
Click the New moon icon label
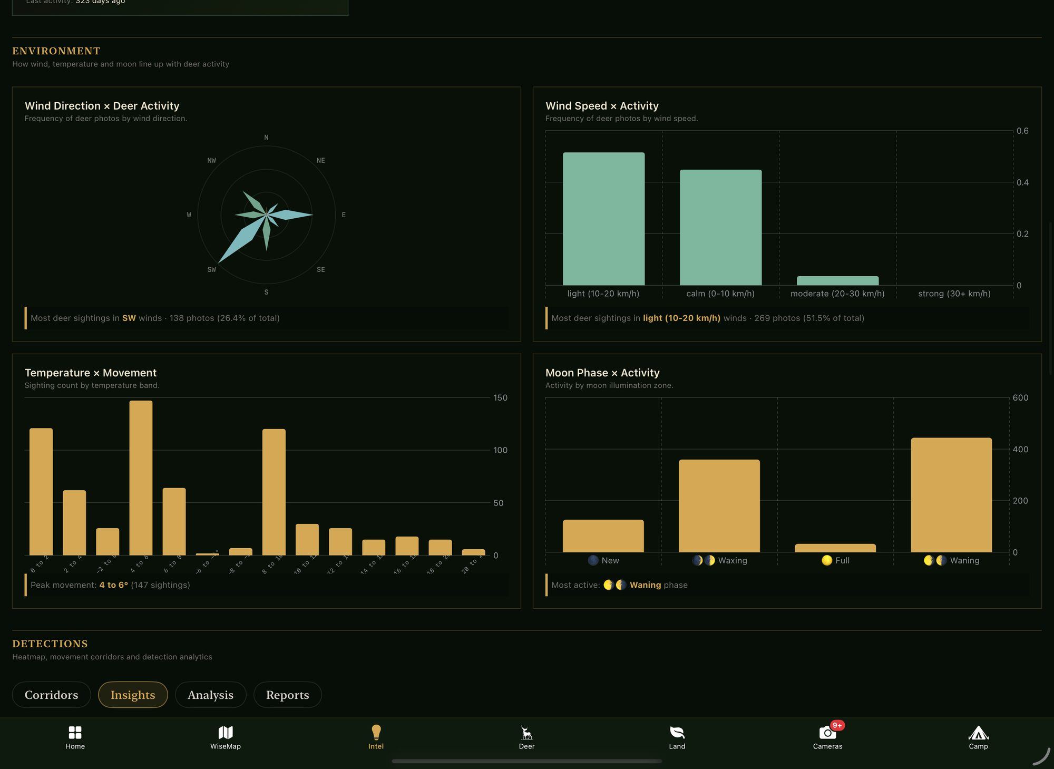(x=603, y=560)
